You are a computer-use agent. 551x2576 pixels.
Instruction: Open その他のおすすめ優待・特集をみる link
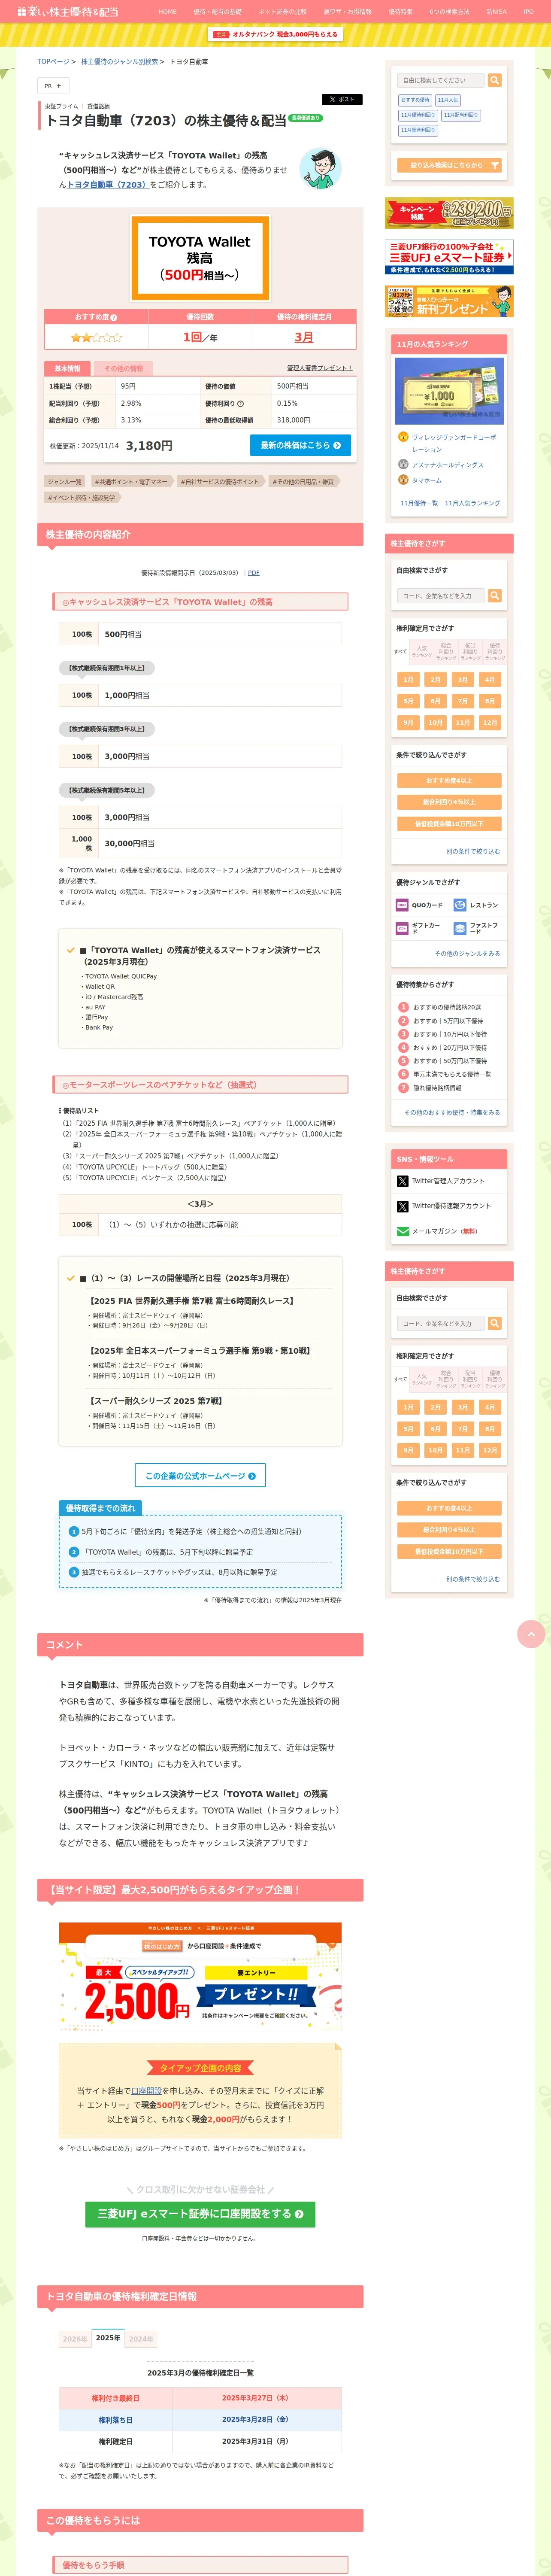point(452,1112)
